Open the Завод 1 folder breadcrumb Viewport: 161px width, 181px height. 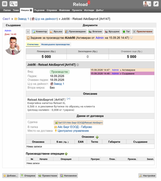pos(23,19)
